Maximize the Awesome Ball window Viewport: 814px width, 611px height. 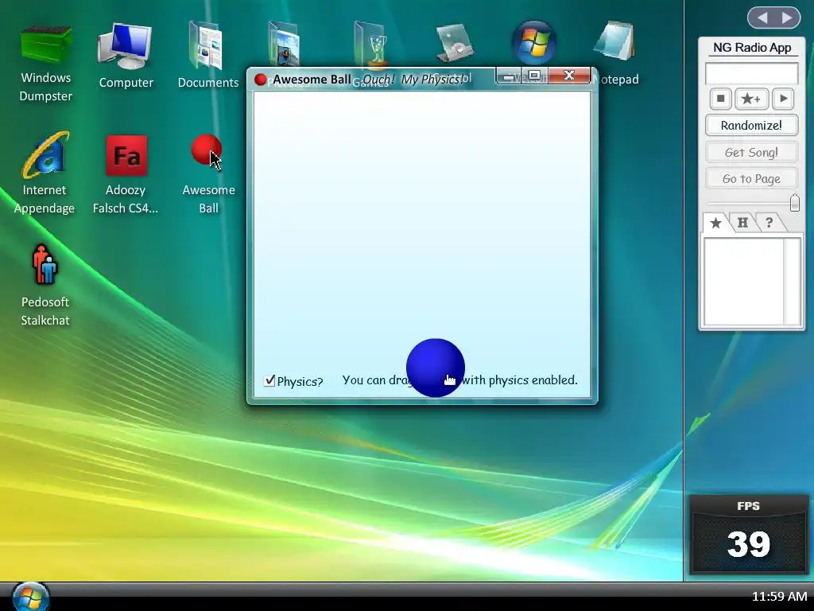tap(535, 76)
